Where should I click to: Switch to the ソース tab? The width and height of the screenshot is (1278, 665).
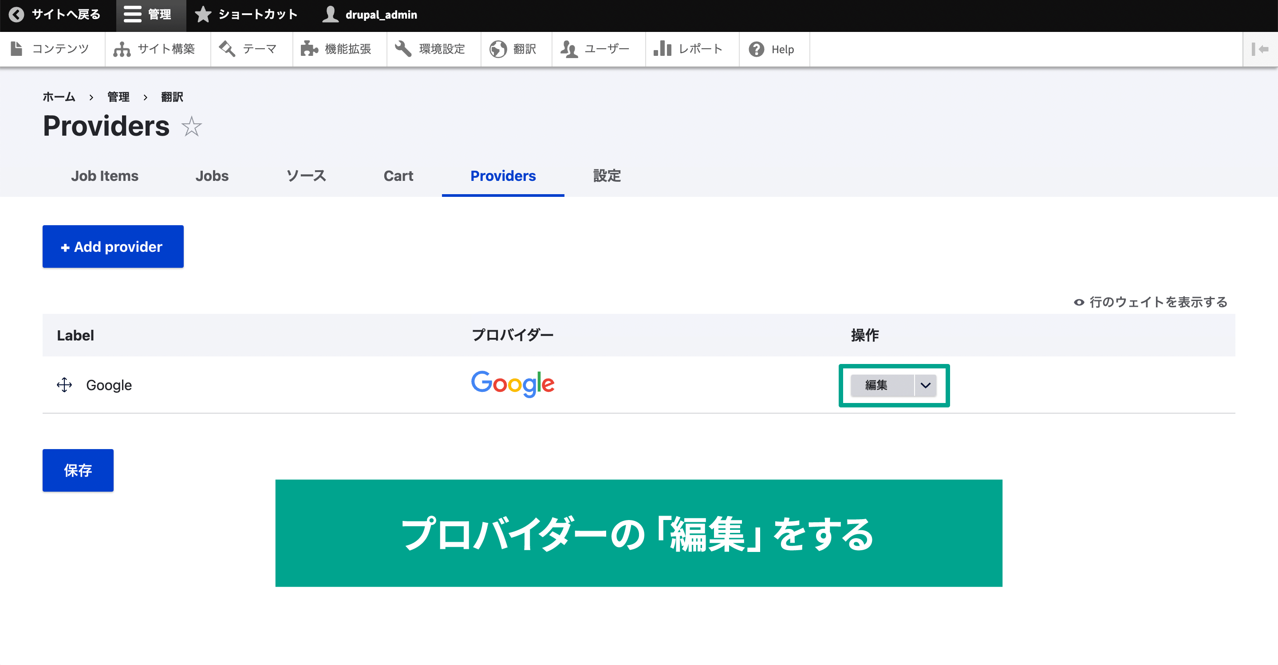coord(306,176)
